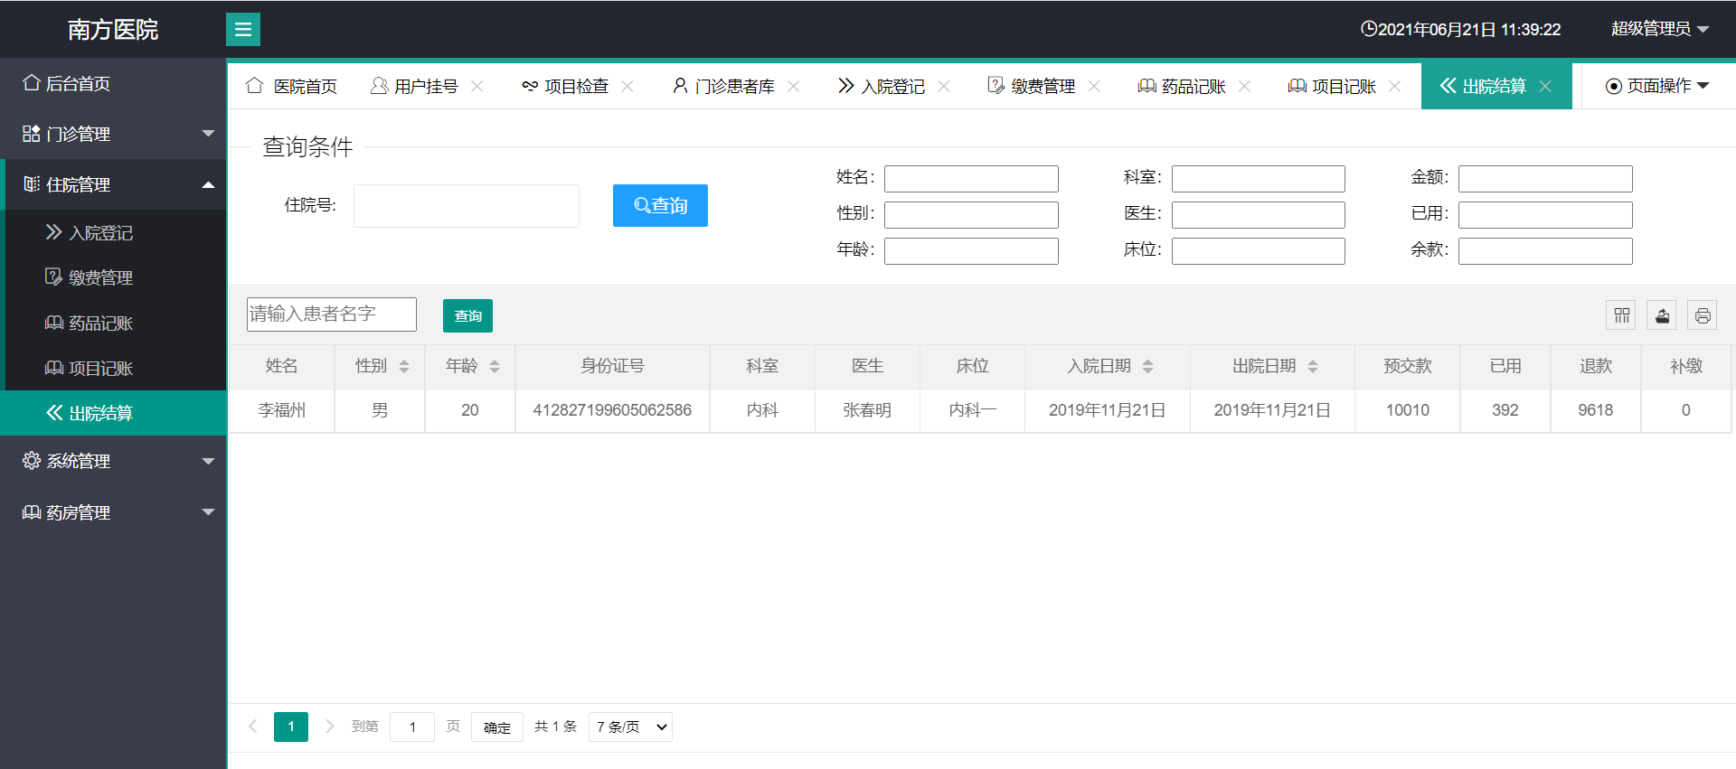The height and width of the screenshot is (769, 1736).
Task: Close the 项目记账 tab
Action: pyautogui.click(x=1395, y=86)
